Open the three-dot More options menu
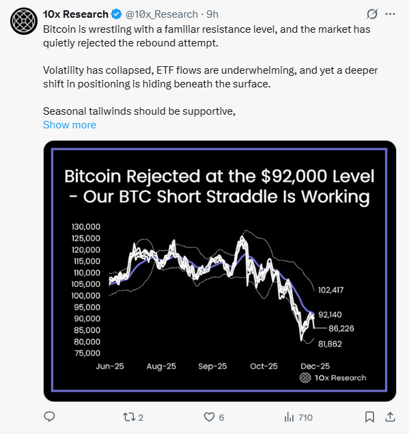Viewport: 420px width, 435px height. point(391,14)
